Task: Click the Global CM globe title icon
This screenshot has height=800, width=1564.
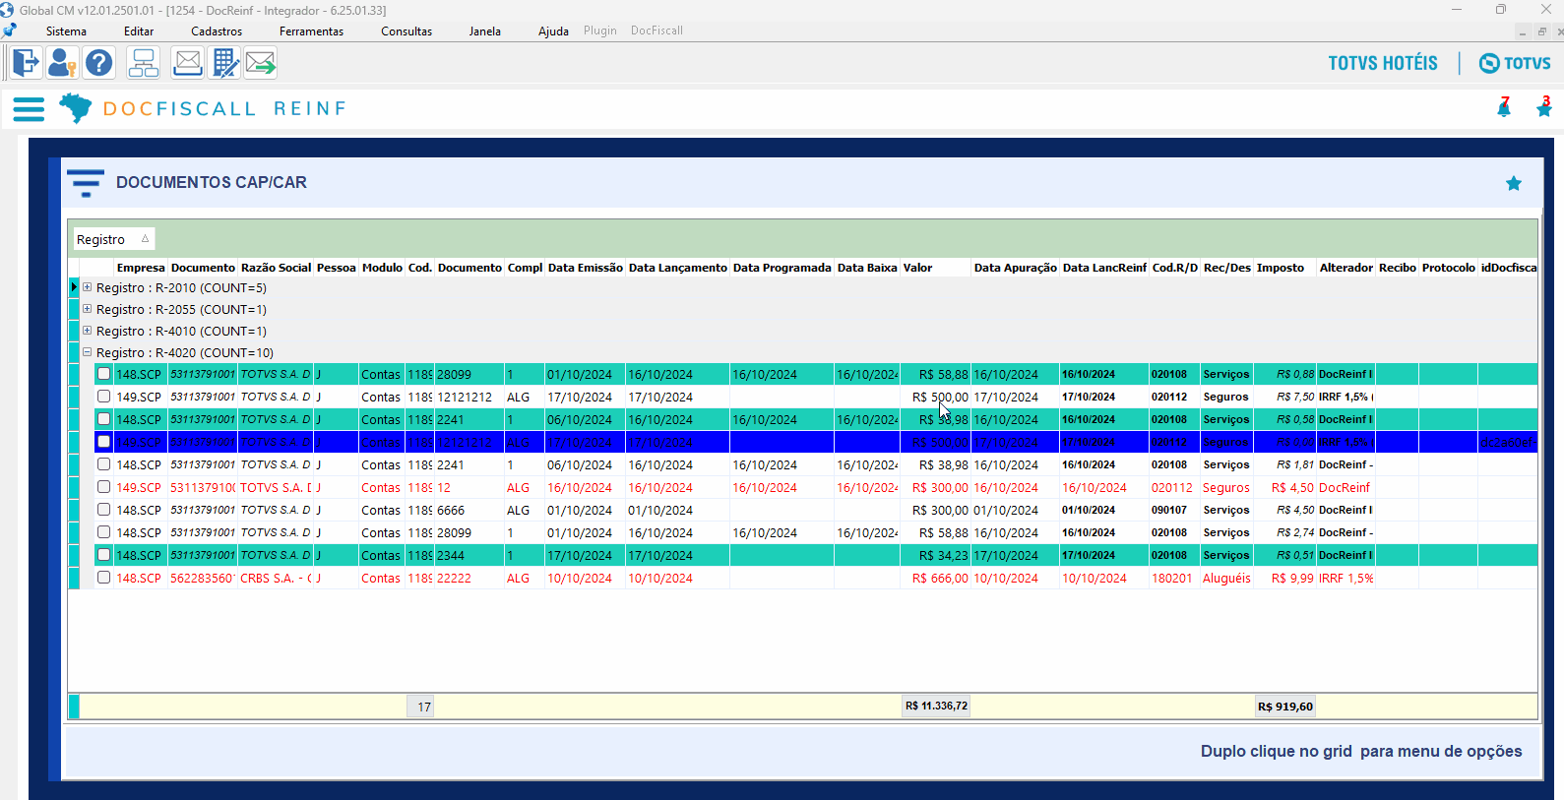Action: click(8, 10)
